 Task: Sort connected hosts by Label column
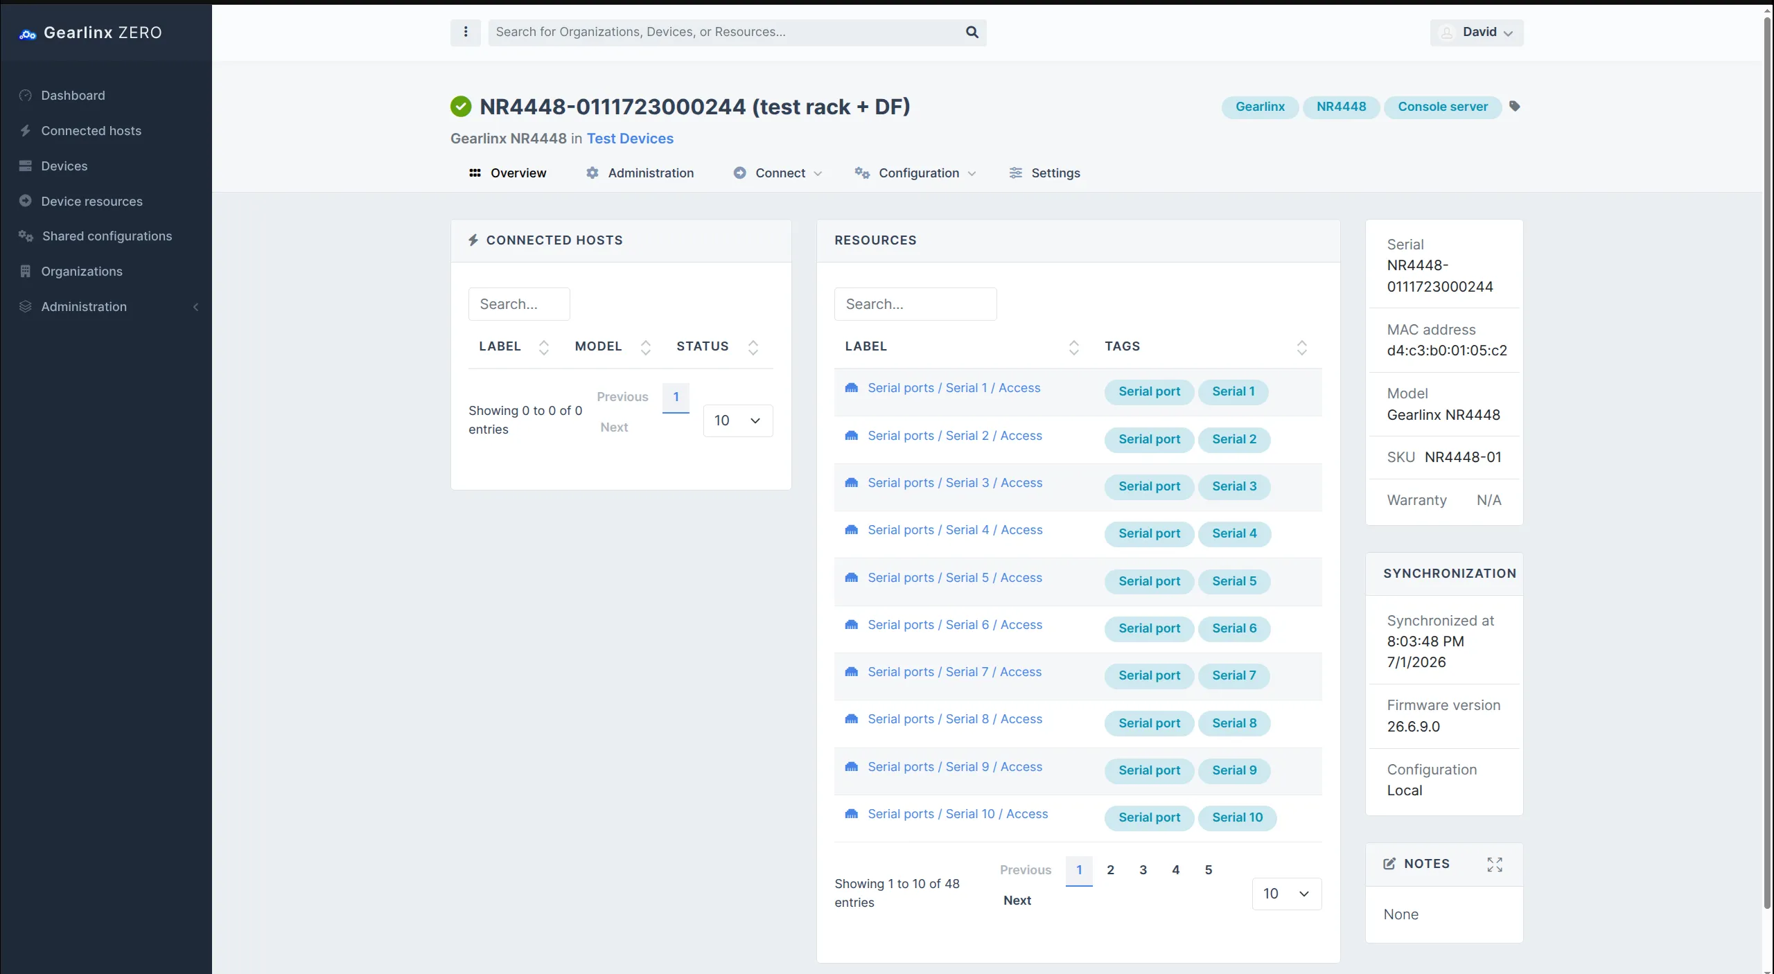tap(544, 347)
